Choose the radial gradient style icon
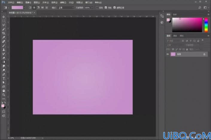The width and height of the screenshot is (211, 140). pos(34,8)
